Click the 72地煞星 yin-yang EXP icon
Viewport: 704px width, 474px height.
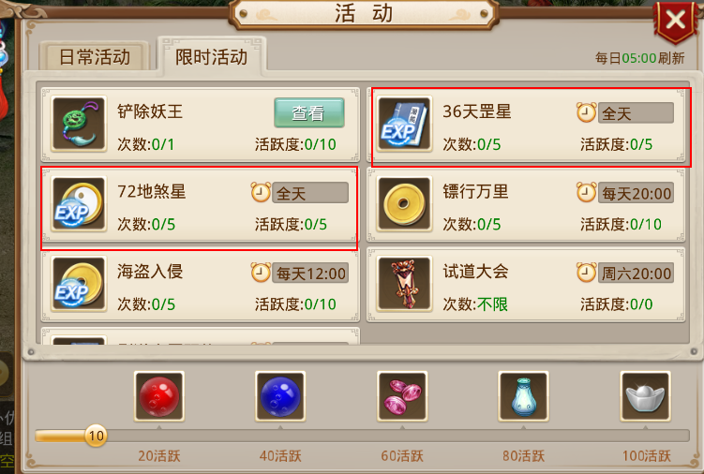tap(79, 204)
